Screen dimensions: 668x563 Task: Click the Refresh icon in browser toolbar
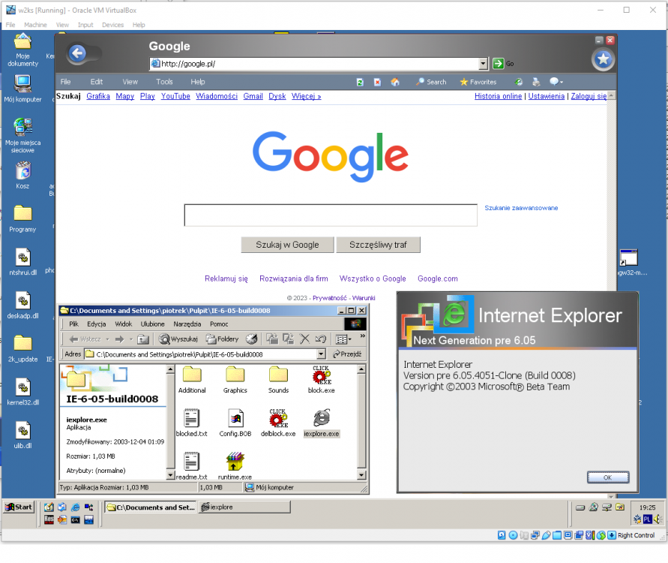point(360,82)
